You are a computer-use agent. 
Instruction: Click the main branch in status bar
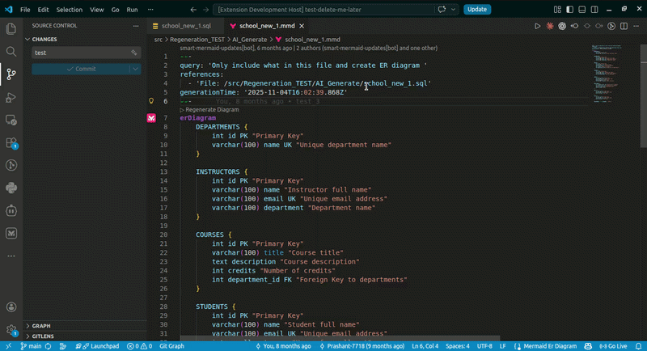pos(32,346)
